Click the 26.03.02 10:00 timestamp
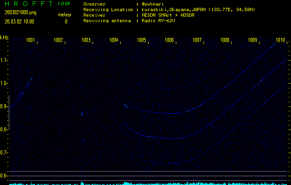Image resolution: width=291 pixels, height=185 pixels. pyautogui.click(x=19, y=21)
